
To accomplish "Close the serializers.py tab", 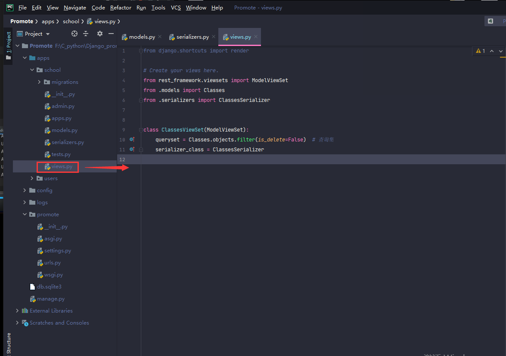I will click(x=214, y=37).
